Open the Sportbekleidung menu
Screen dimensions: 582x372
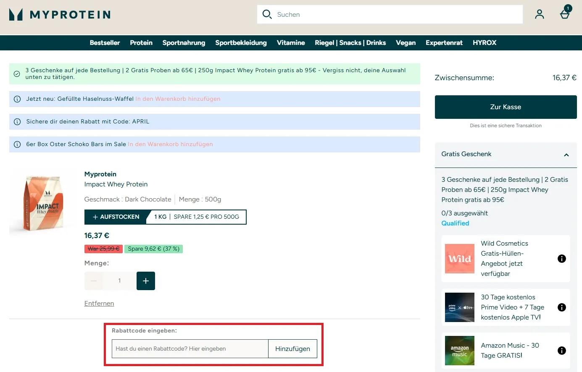pyautogui.click(x=241, y=43)
